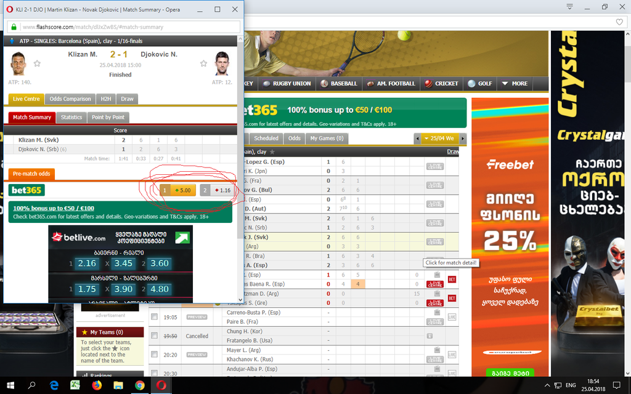Expand the MORE sports dropdown
631x394 pixels.
[x=515, y=84]
